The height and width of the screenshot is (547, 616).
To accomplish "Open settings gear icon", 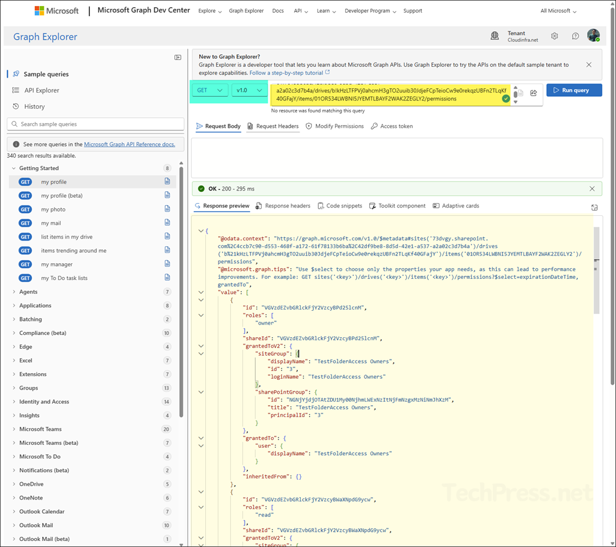I will [554, 36].
